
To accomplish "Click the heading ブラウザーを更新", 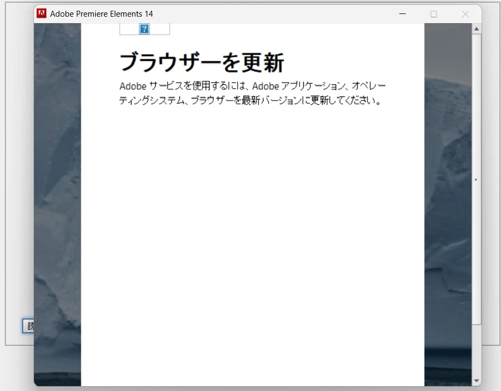I will (201, 62).
